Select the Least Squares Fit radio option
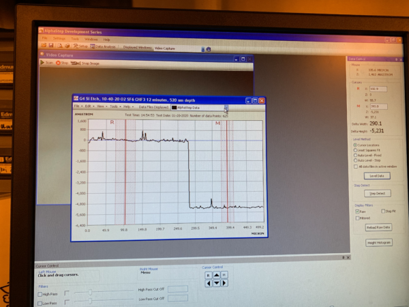The width and height of the screenshot is (409, 307). [x=355, y=150]
